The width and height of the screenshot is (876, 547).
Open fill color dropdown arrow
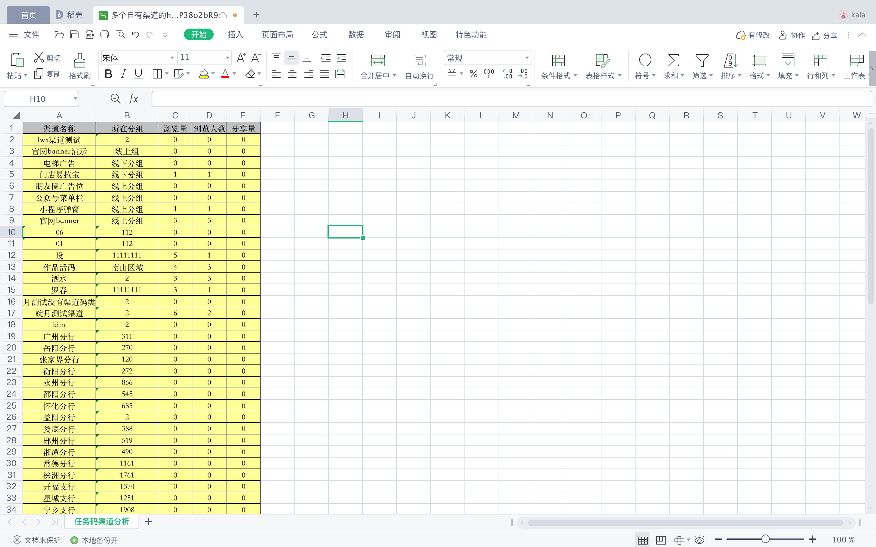click(x=213, y=74)
